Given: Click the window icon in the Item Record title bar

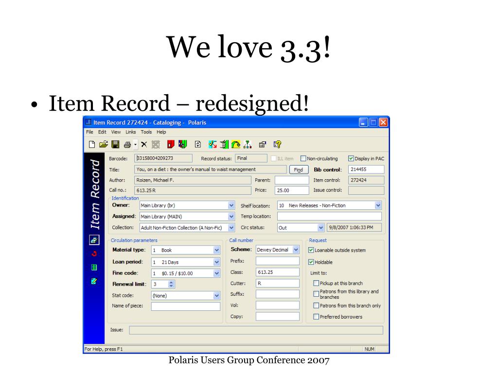Looking at the screenshot, I should point(89,122).
